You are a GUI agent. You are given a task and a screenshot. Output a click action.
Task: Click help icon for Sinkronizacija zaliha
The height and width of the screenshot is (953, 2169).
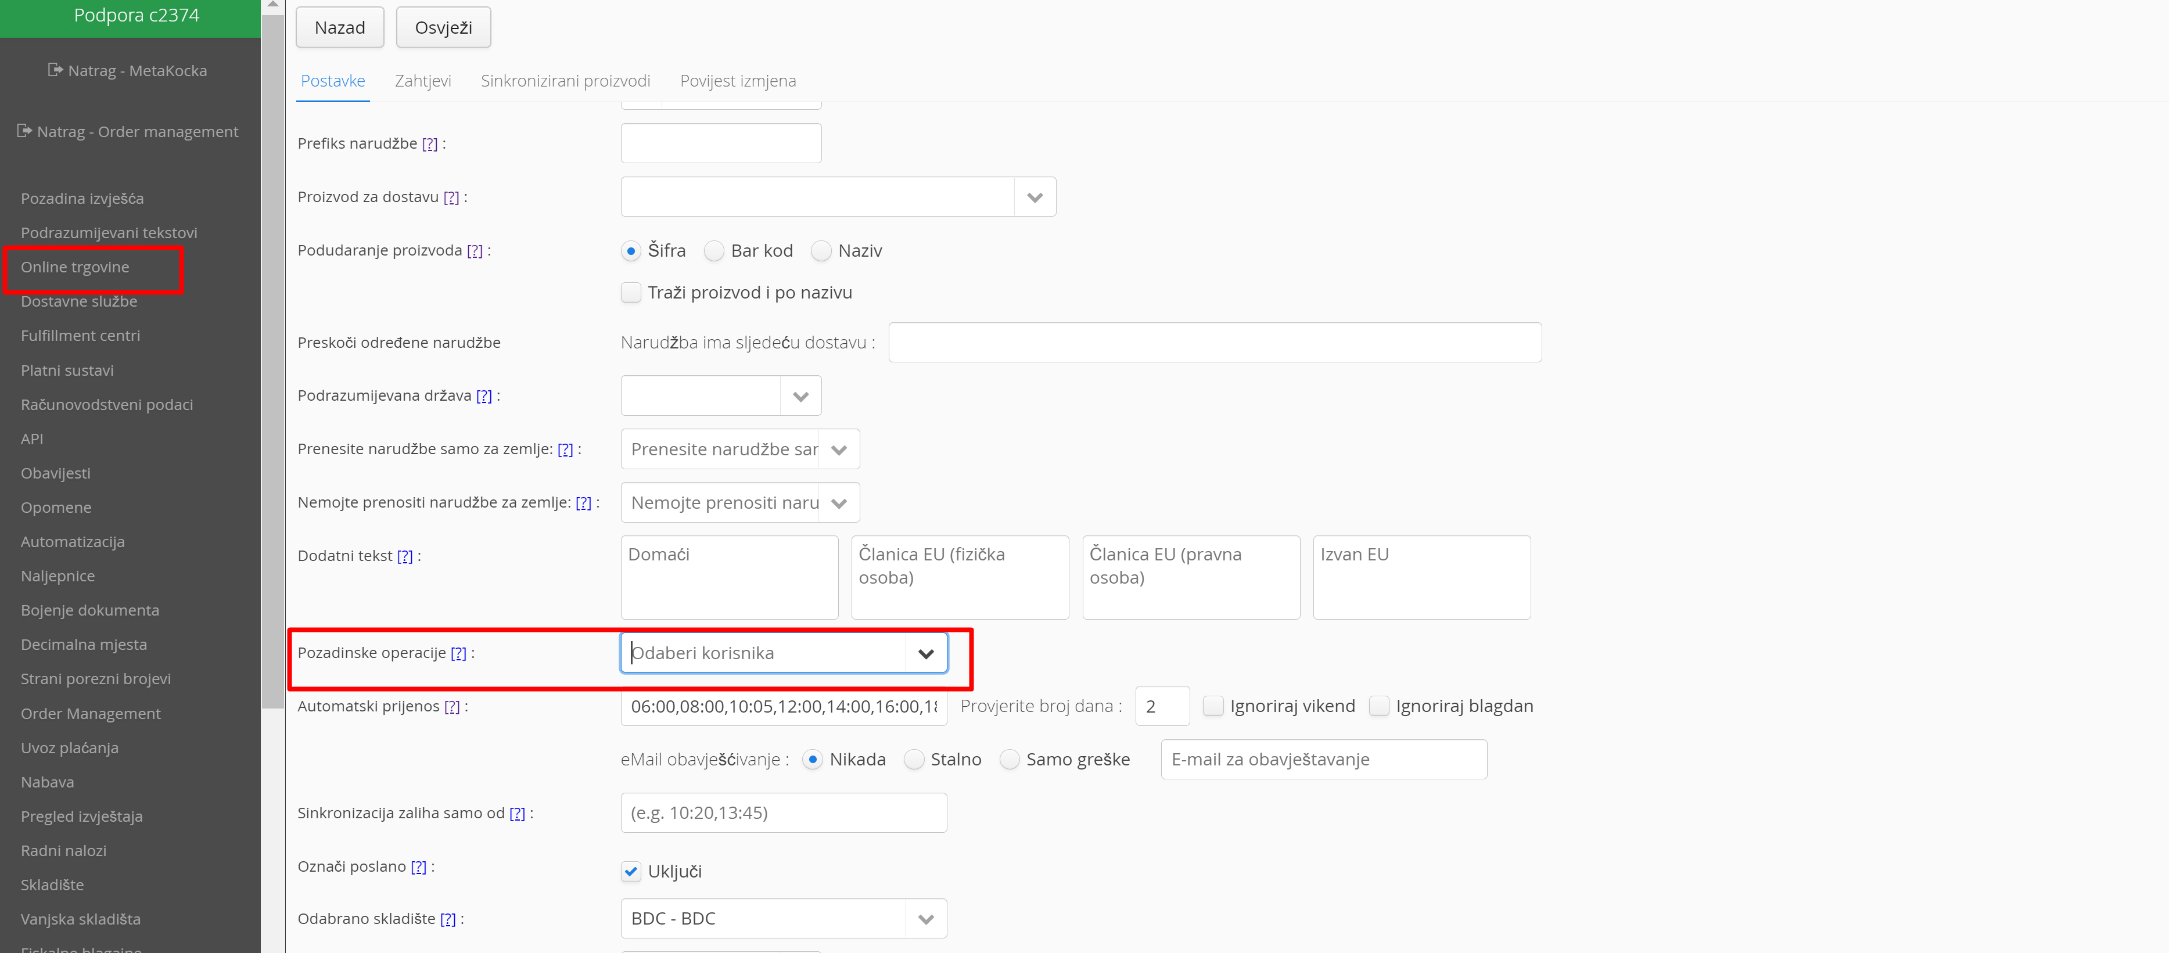pyautogui.click(x=517, y=813)
